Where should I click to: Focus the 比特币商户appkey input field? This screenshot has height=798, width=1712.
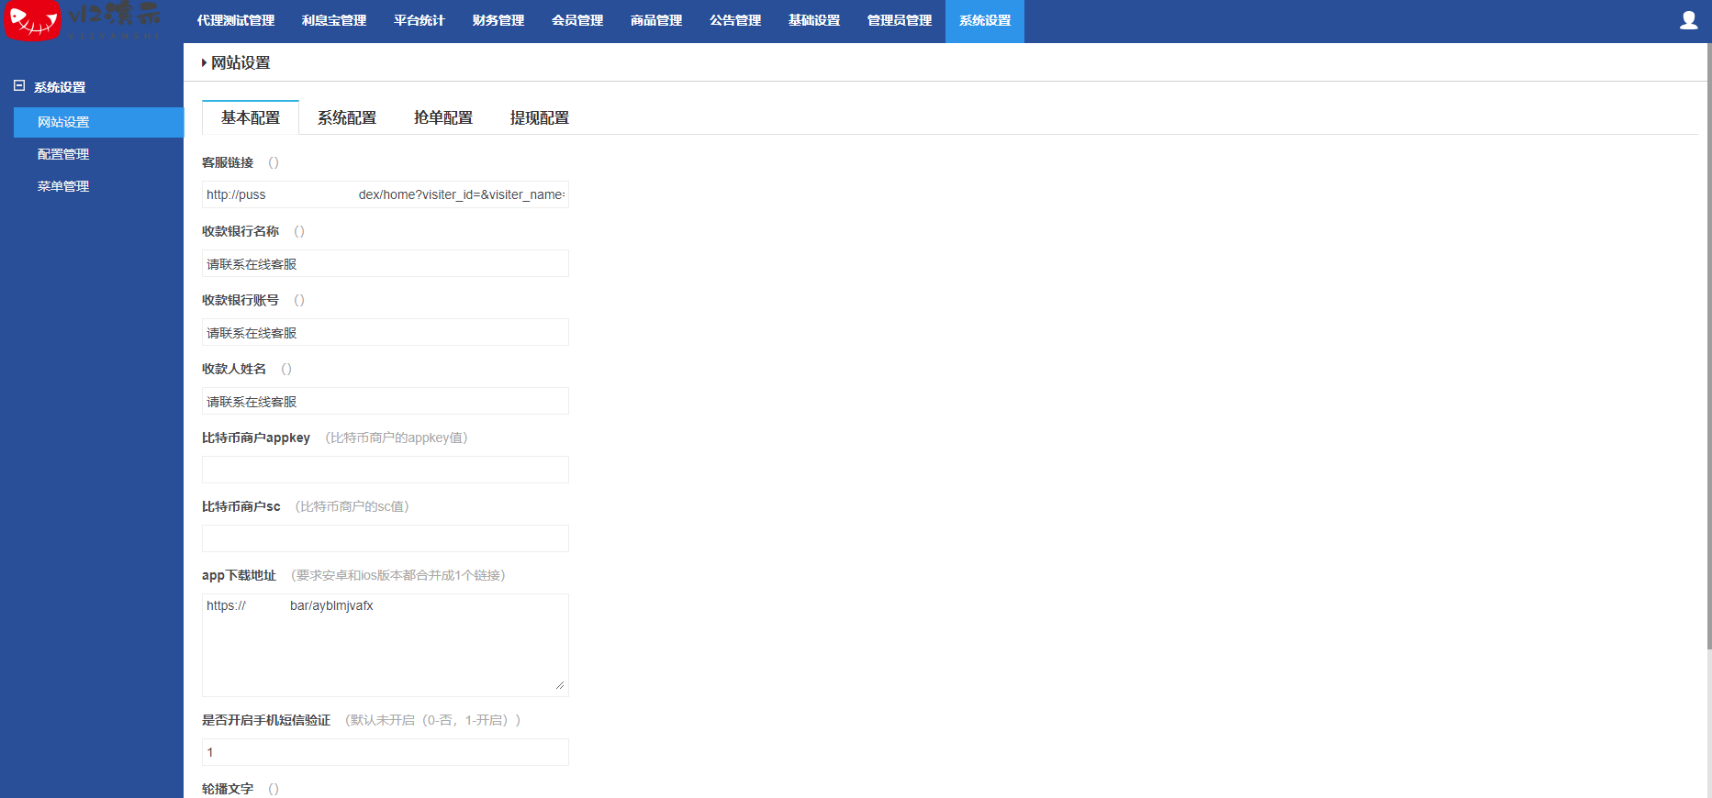click(x=386, y=470)
